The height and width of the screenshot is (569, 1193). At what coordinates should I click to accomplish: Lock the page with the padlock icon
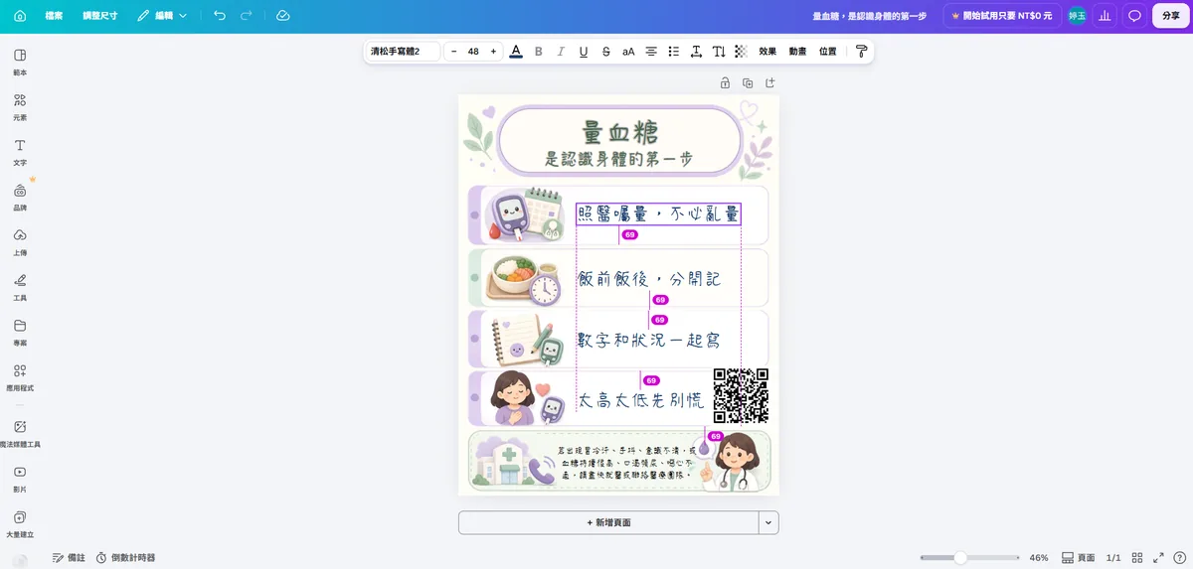click(x=725, y=82)
